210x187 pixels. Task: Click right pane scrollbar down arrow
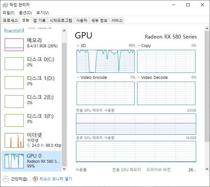[x=207, y=169]
